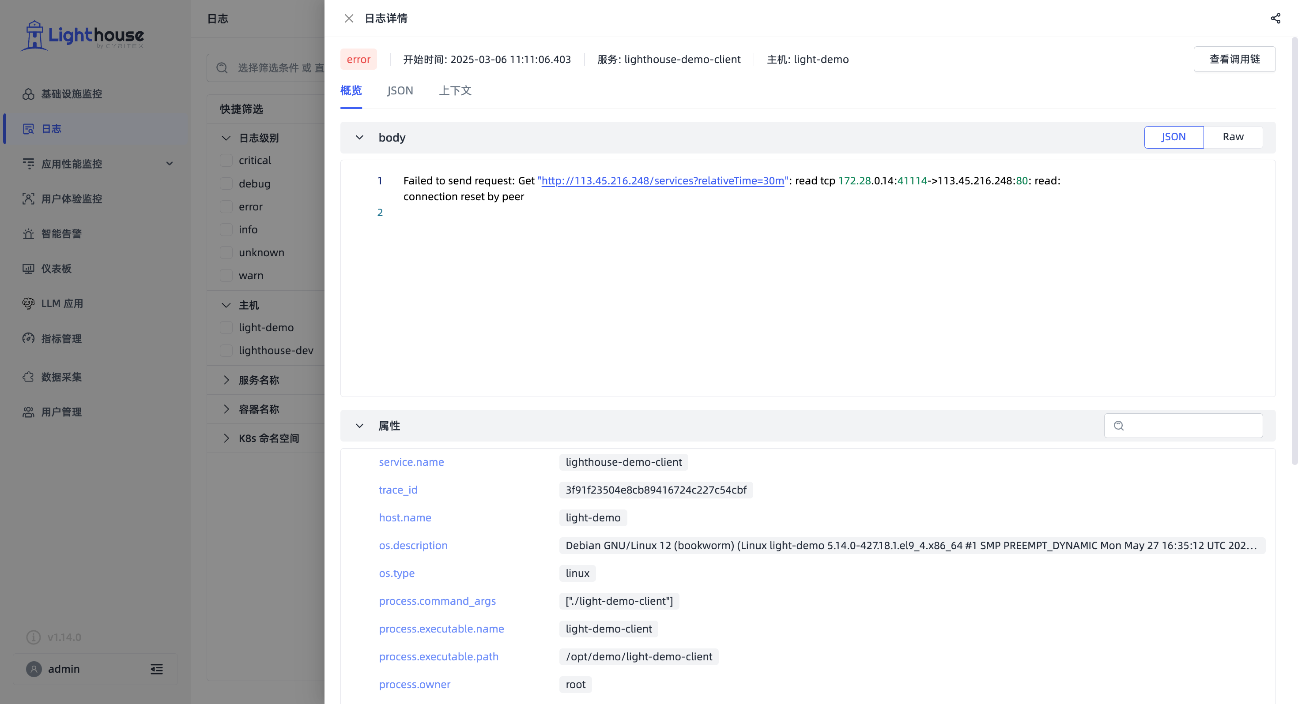Image resolution: width=1298 pixels, height=704 pixels.
Task: Click the version info icon
Action: [33, 637]
